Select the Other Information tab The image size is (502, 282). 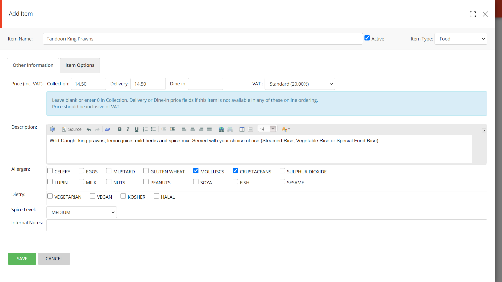click(33, 65)
